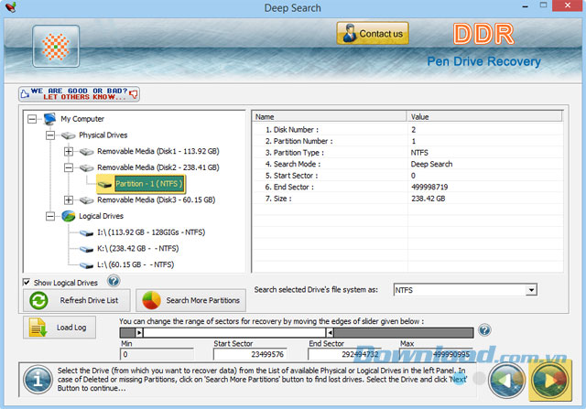The height and width of the screenshot is (409, 586).
Task: Expand Removable Media Disk3 node
Action: click(69, 200)
